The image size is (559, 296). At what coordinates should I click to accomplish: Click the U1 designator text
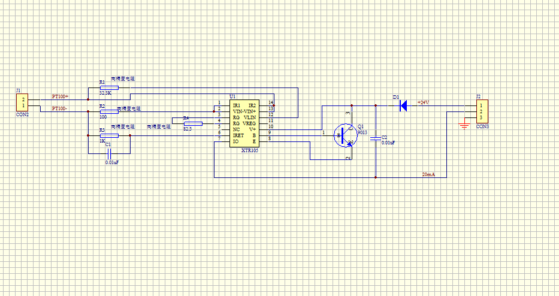232,96
